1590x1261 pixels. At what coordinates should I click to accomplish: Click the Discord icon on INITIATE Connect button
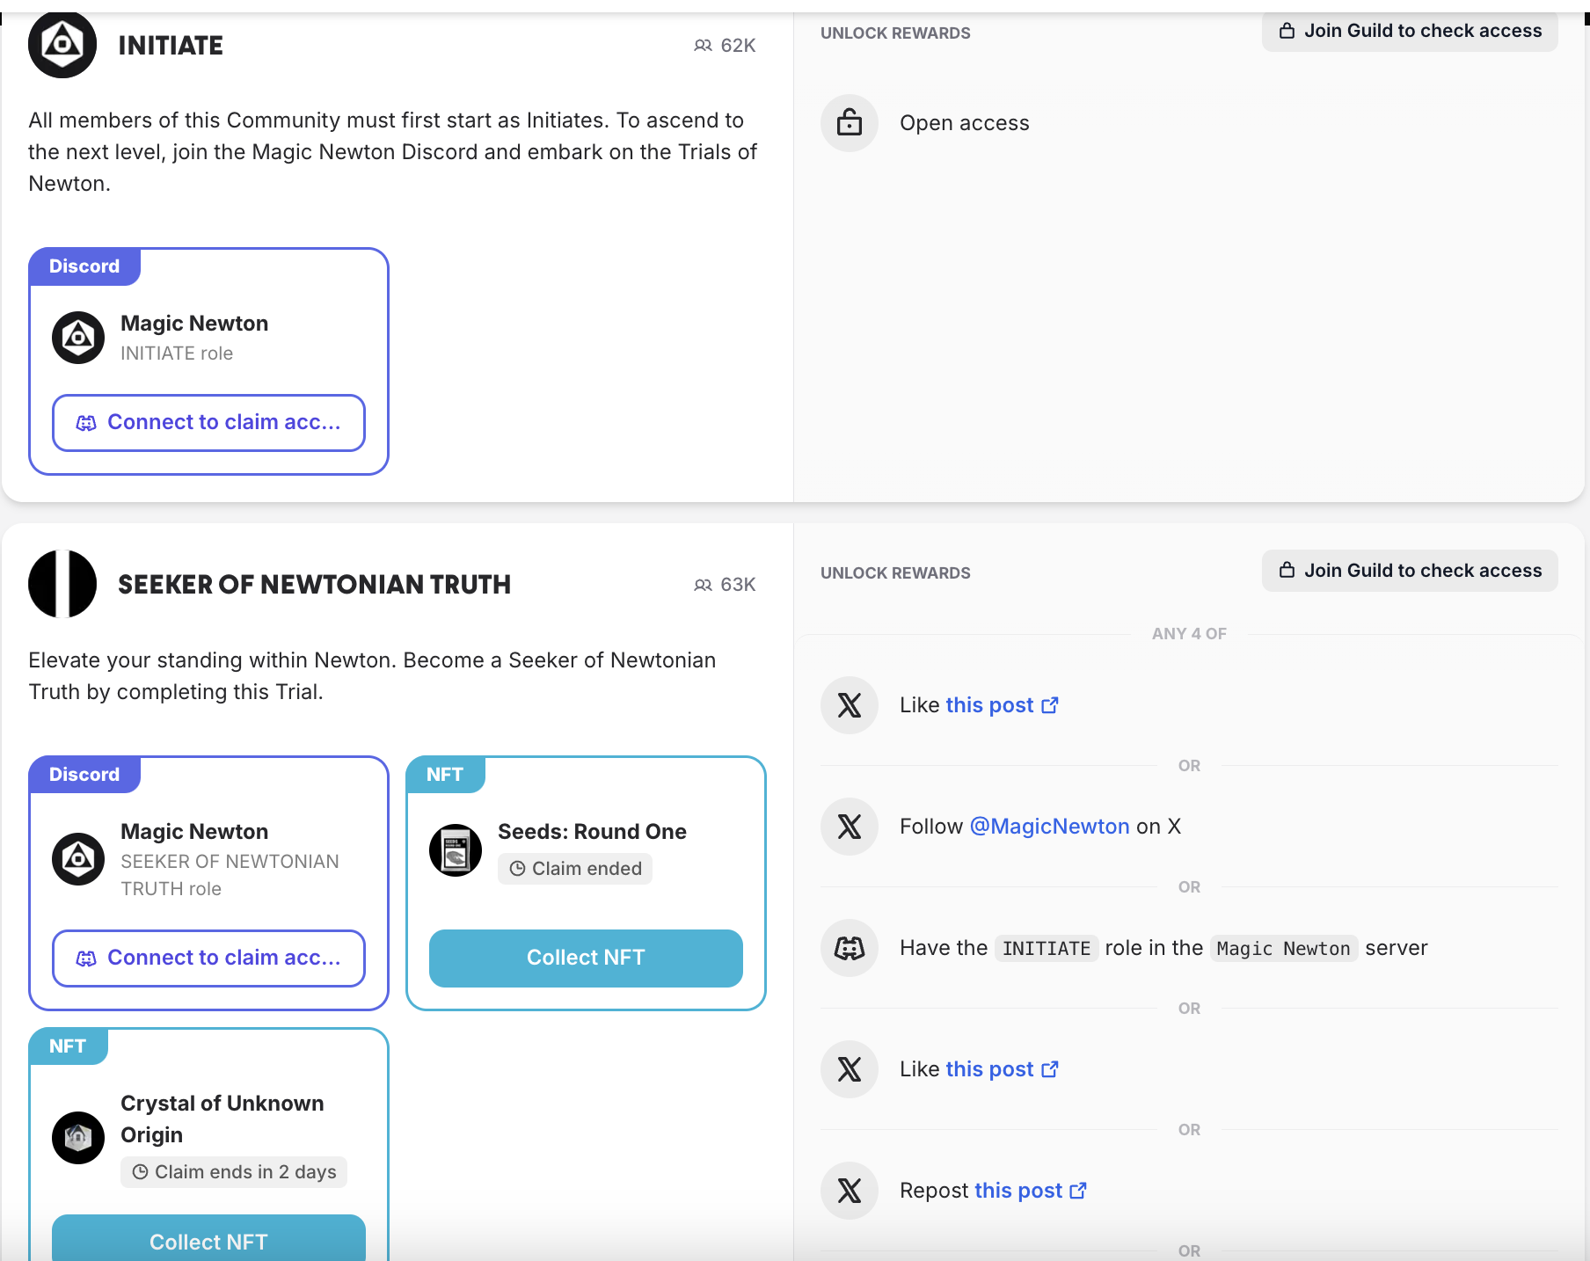pyautogui.click(x=86, y=423)
